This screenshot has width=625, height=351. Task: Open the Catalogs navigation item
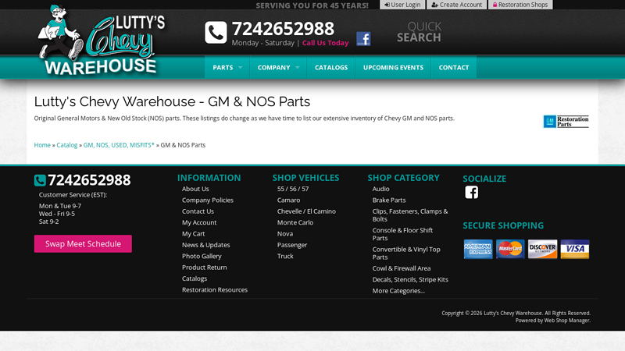(x=331, y=68)
